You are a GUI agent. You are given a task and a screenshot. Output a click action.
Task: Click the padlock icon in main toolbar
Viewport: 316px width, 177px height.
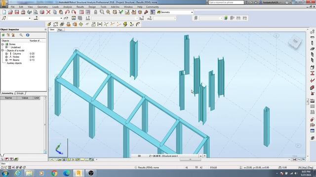pyautogui.click(x=95, y=12)
